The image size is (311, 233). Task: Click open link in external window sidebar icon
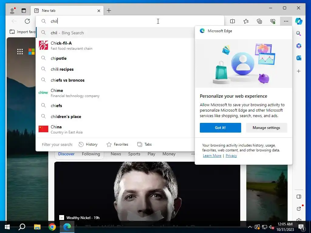coord(299,208)
